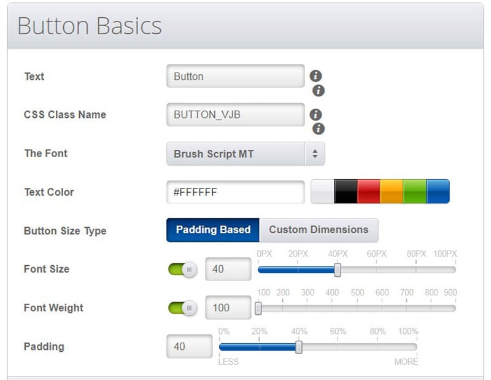Image resolution: width=491 pixels, height=380 pixels.
Task: Select the Padding Based size type
Action: pyautogui.click(x=213, y=230)
